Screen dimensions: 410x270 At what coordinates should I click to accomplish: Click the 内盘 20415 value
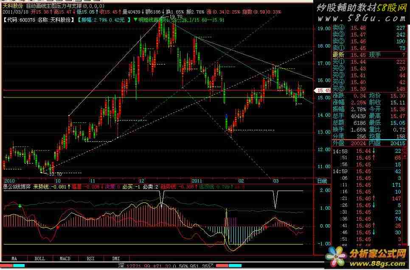click(x=397, y=143)
